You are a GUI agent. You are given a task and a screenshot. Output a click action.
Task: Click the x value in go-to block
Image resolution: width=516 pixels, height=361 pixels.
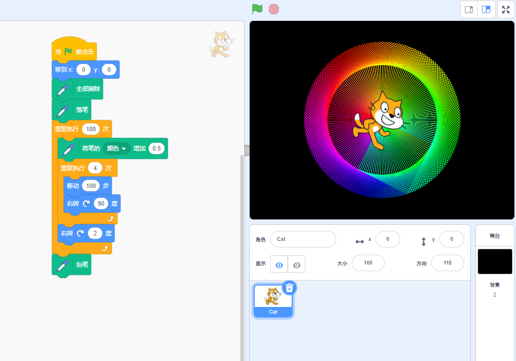pyautogui.click(x=84, y=69)
